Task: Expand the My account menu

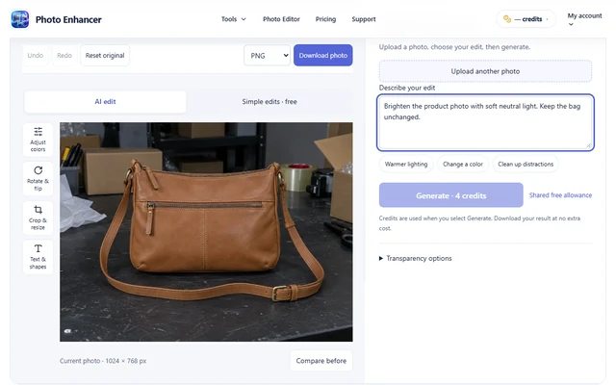Action: coord(584,19)
